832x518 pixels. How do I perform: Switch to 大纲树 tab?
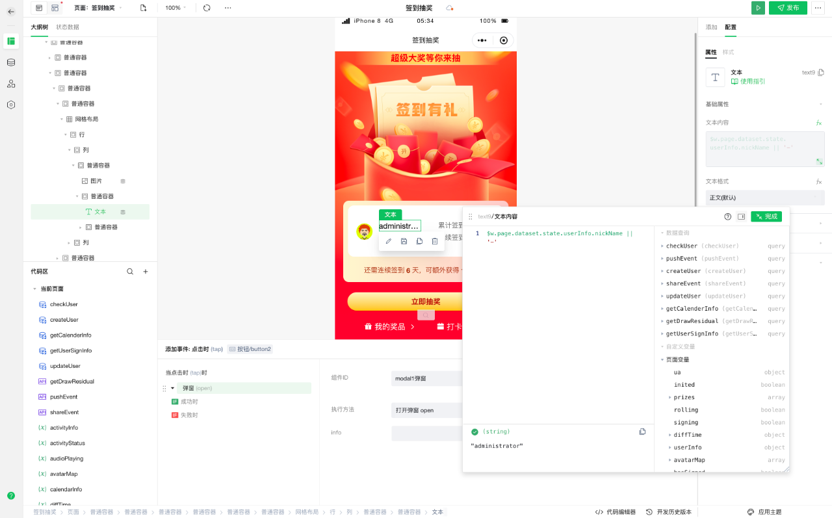(39, 27)
